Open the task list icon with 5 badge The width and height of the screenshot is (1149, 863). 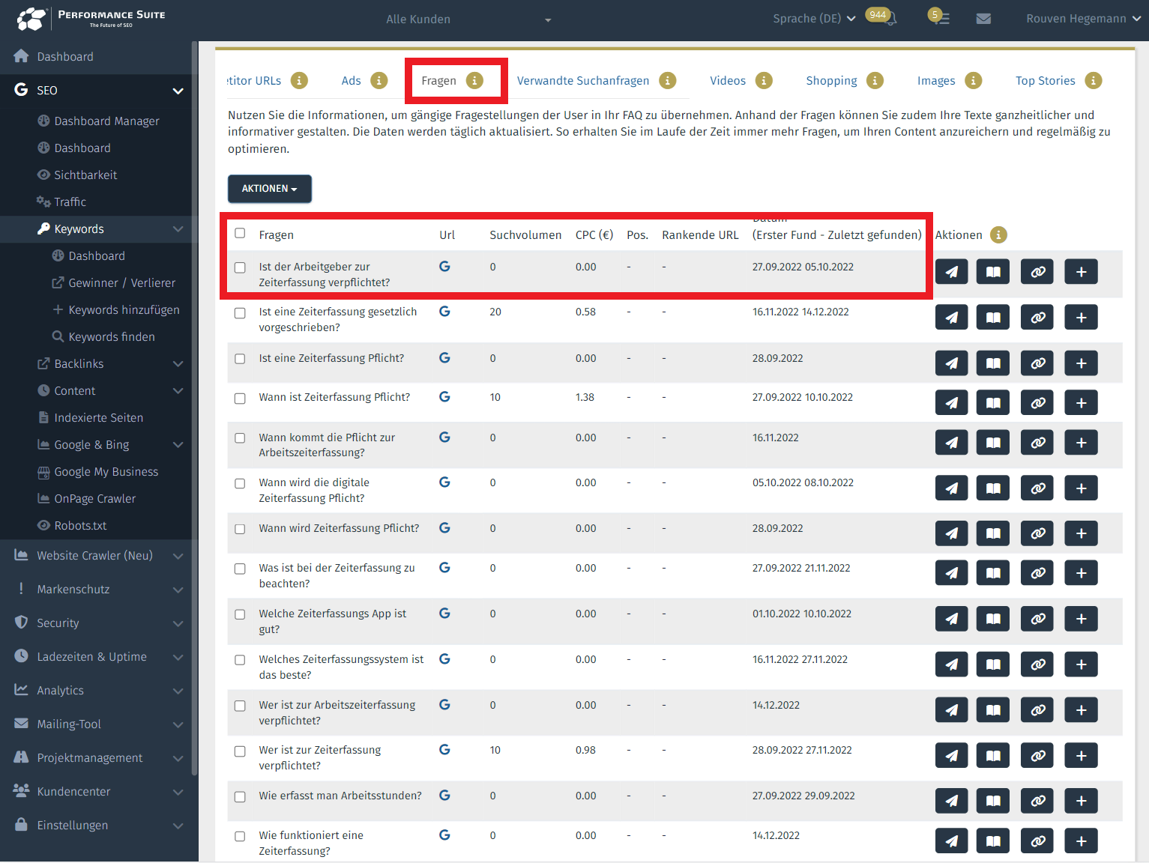941,19
